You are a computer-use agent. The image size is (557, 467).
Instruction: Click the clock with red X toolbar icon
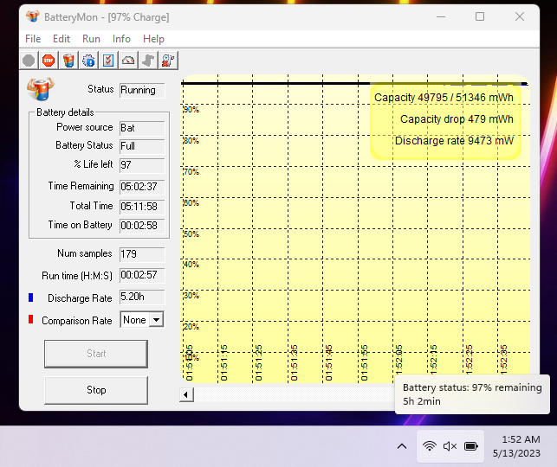click(x=168, y=61)
